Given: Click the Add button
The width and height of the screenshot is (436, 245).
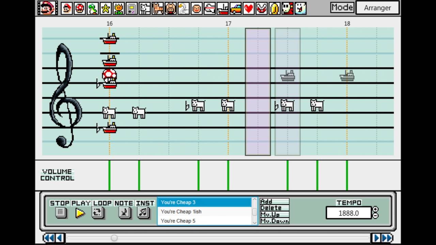Looking at the screenshot, I should 274,201.
